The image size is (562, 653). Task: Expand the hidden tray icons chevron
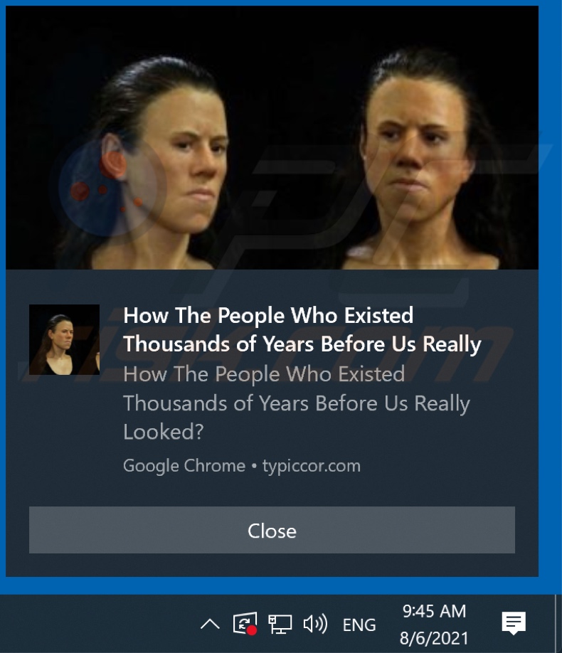tap(210, 625)
